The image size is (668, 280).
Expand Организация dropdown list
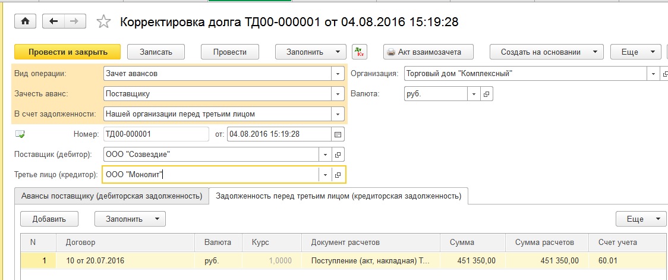point(654,74)
